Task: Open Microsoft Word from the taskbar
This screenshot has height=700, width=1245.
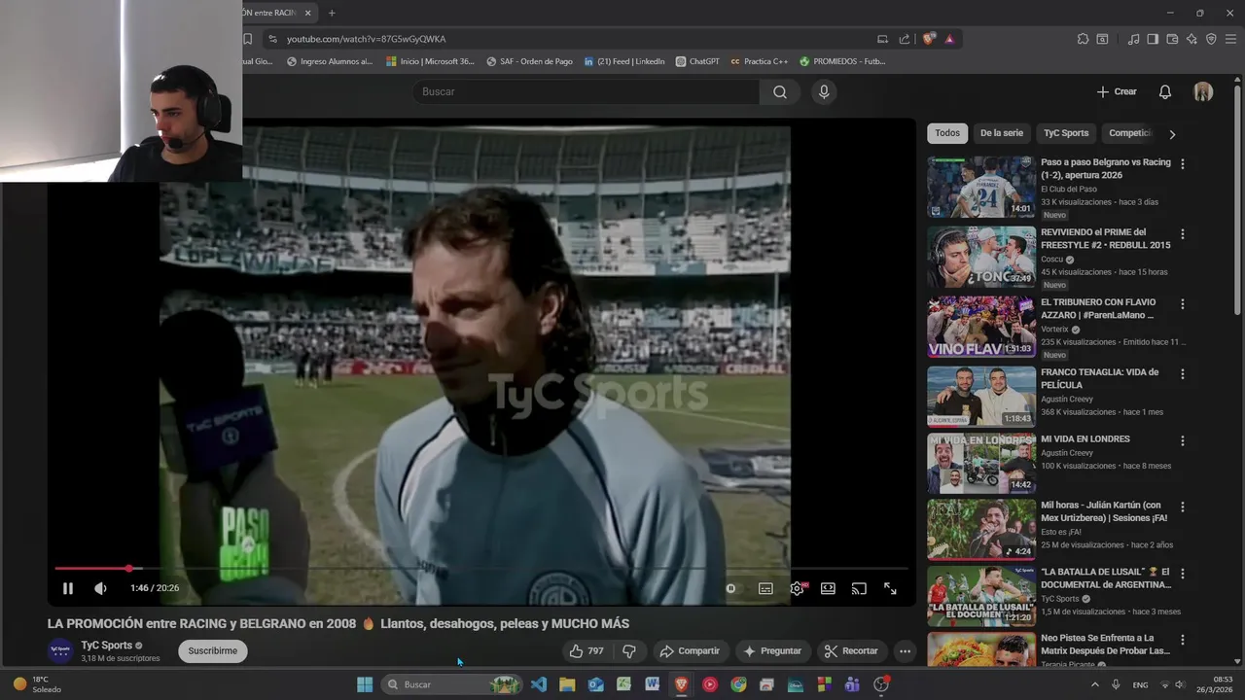Action: [x=652, y=684]
